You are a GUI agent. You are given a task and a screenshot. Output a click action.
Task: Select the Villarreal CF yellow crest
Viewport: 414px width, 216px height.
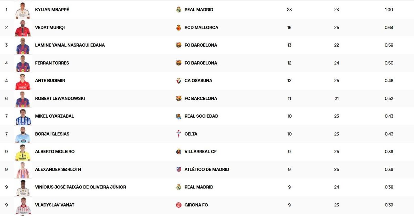click(x=179, y=152)
